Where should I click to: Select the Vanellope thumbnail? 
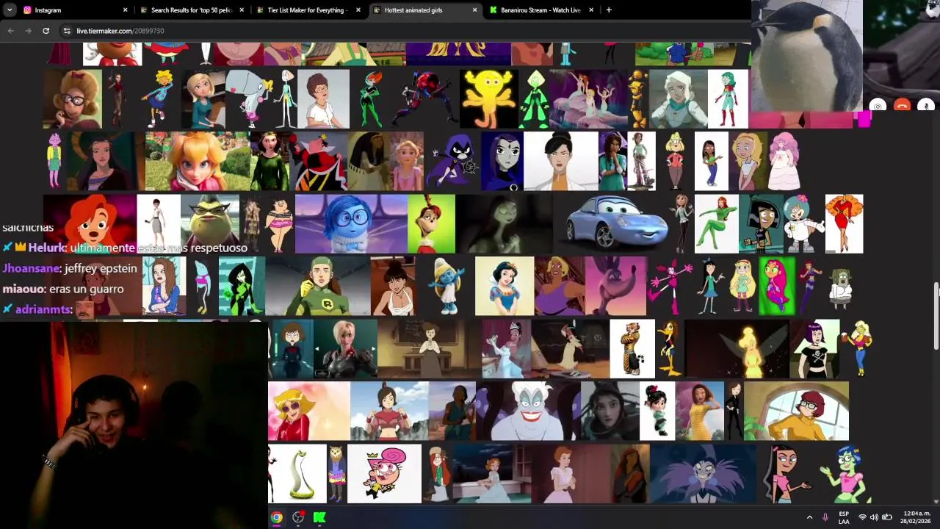point(657,411)
